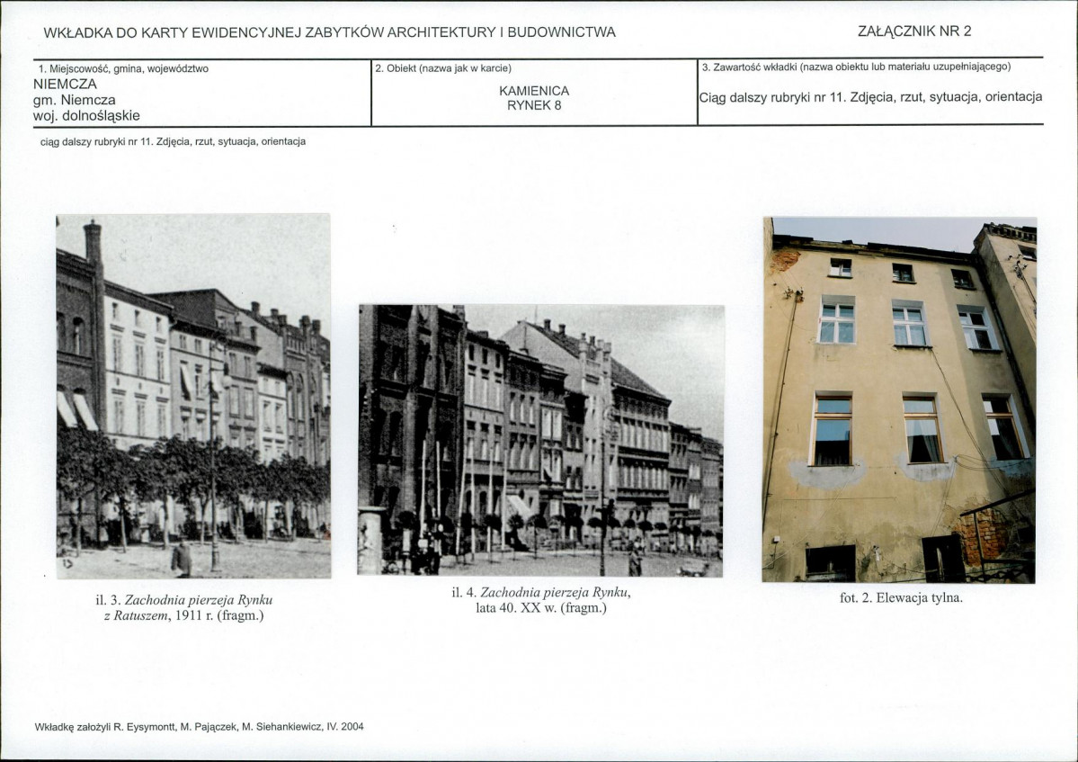Click the document title starting with WKŁADKA
The width and height of the screenshot is (1078, 762).
tap(329, 32)
